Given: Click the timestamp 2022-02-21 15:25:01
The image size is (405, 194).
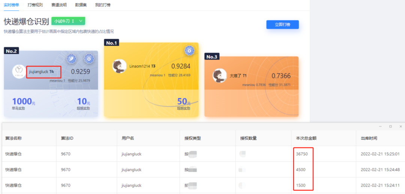Looking at the screenshot, I should pos(380,154).
